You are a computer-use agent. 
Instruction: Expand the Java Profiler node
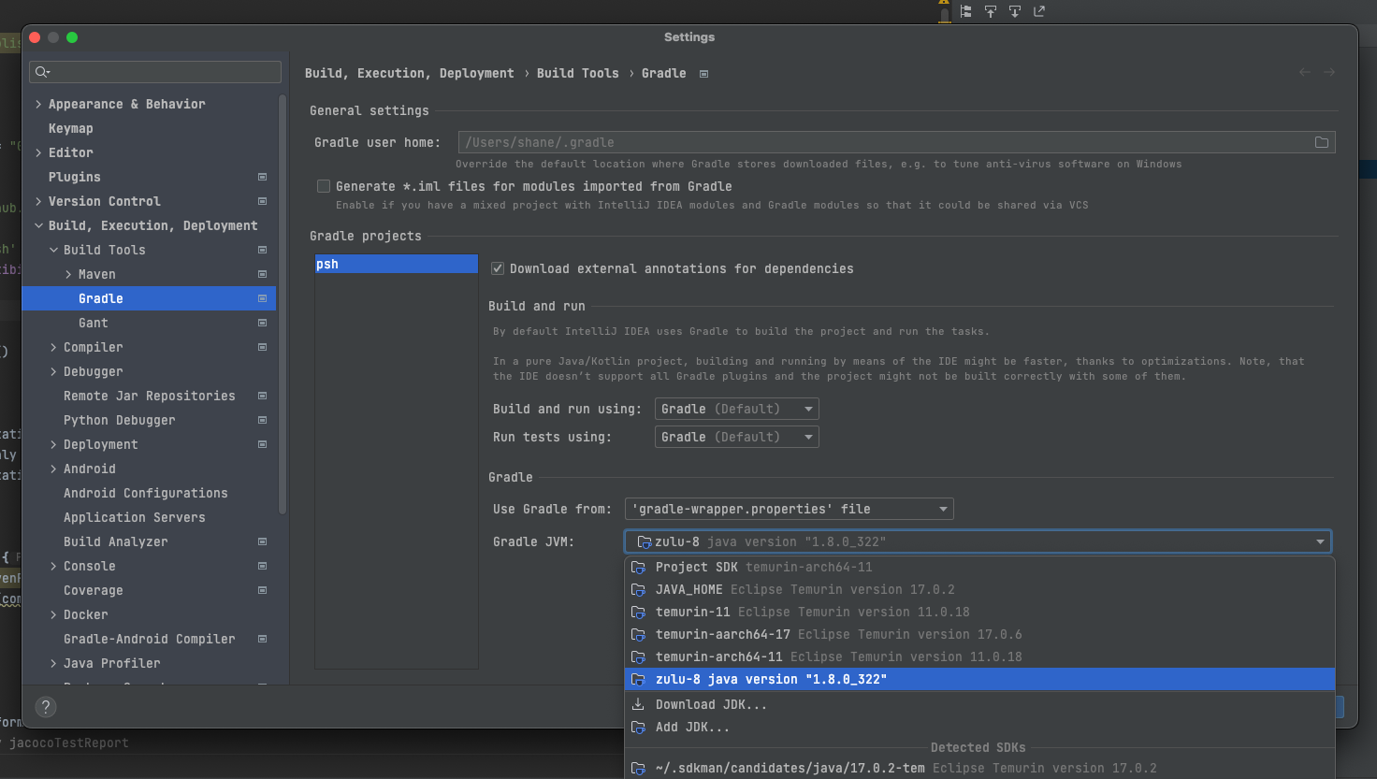pos(53,663)
